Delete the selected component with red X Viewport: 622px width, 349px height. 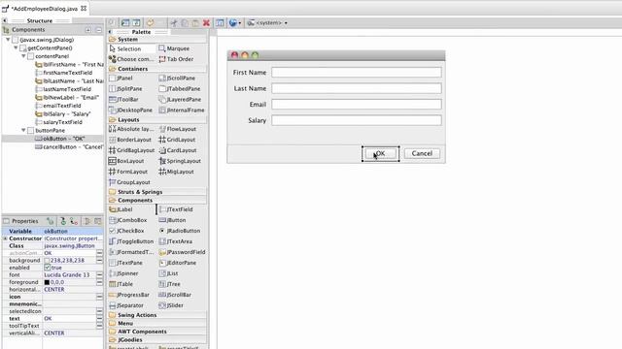coord(206,23)
